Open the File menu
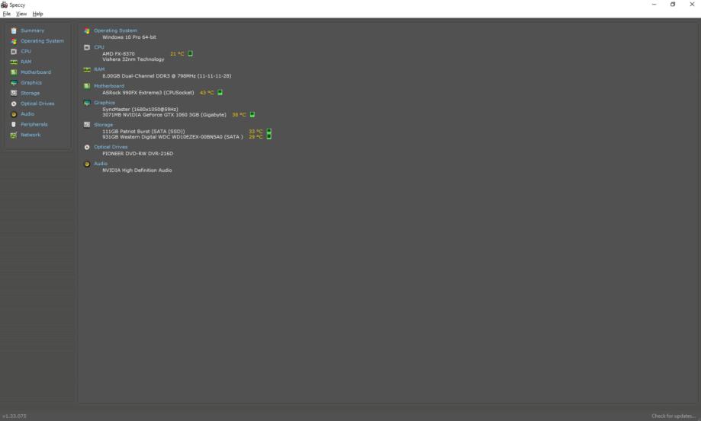Image resolution: width=701 pixels, height=421 pixels. click(6, 14)
